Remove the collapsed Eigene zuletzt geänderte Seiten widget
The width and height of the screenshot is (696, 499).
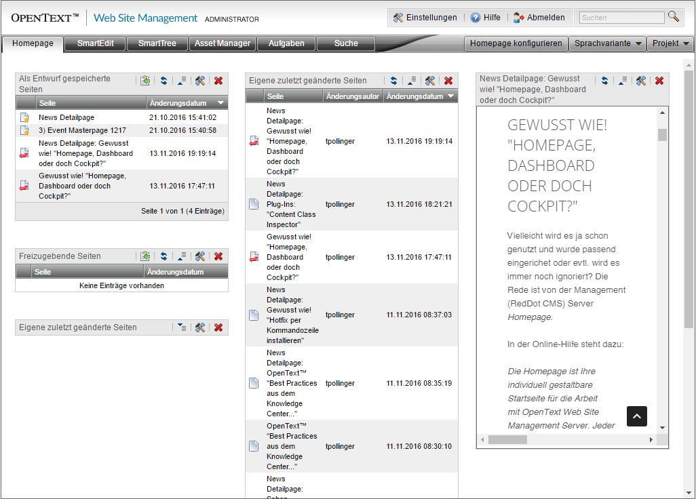click(x=218, y=327)
